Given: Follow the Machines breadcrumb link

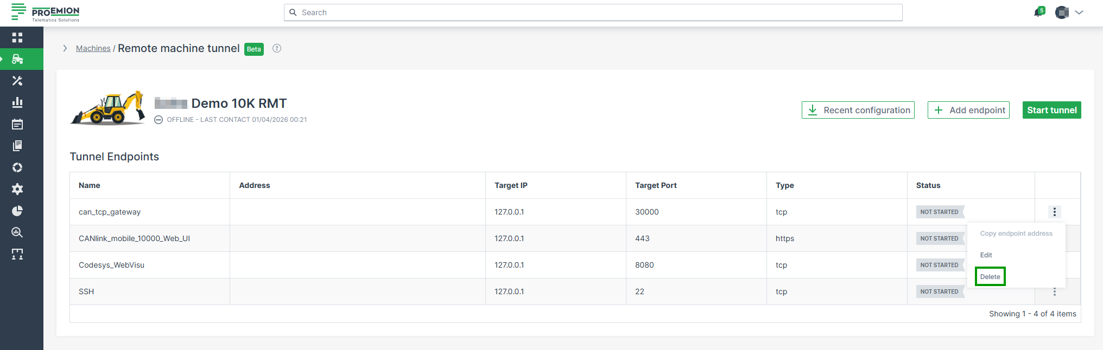Looking at the screenshot, I should pyautogui.click(x=93, y=48).
